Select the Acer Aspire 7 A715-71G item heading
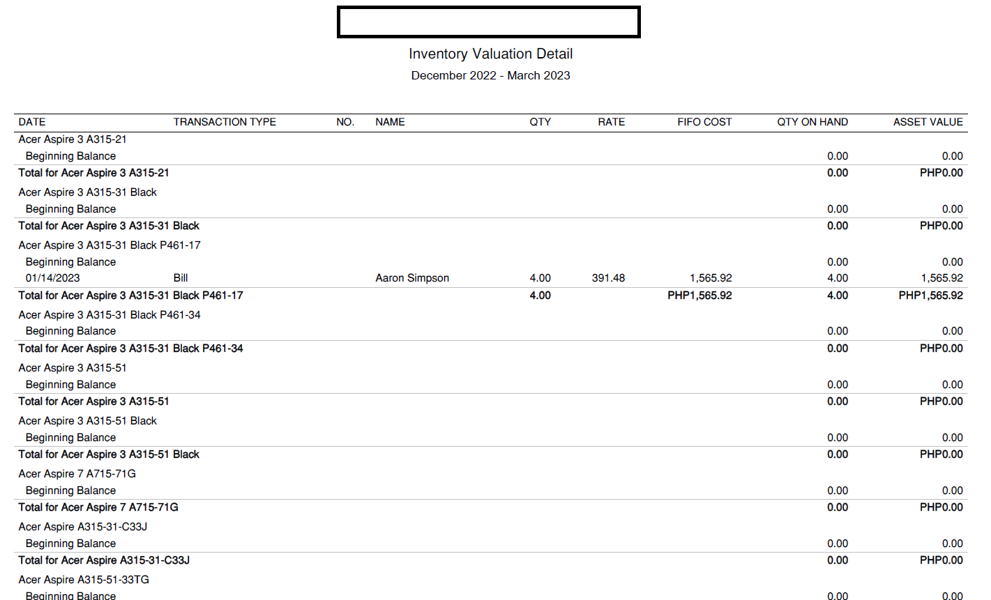 tap(77, 474)
